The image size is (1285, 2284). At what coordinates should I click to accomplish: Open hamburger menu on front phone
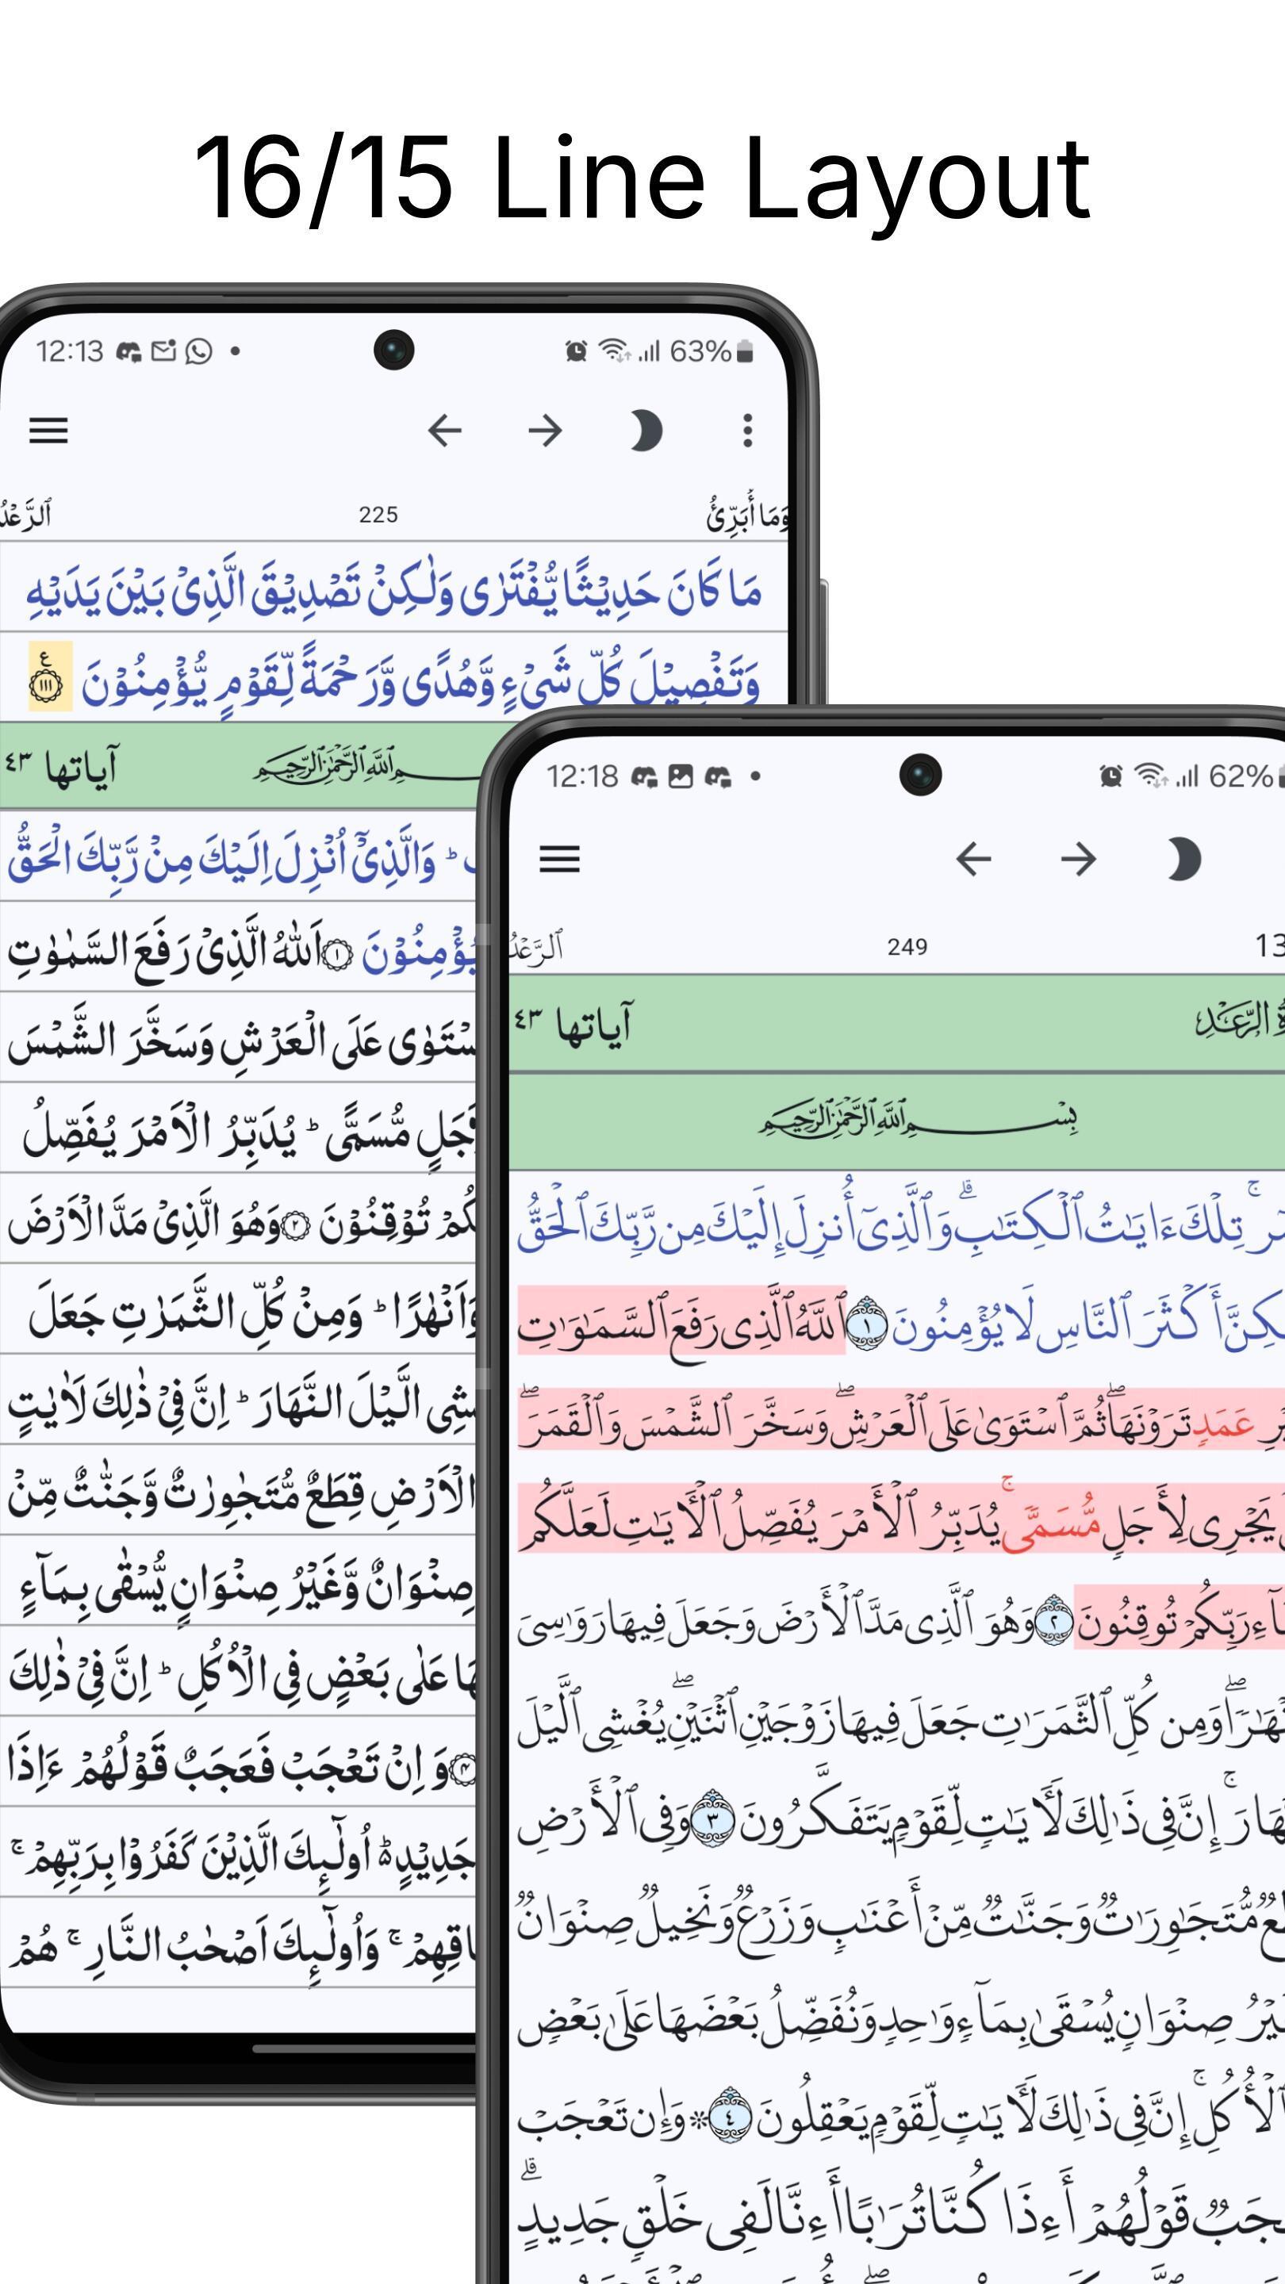(x=558, y=859)
